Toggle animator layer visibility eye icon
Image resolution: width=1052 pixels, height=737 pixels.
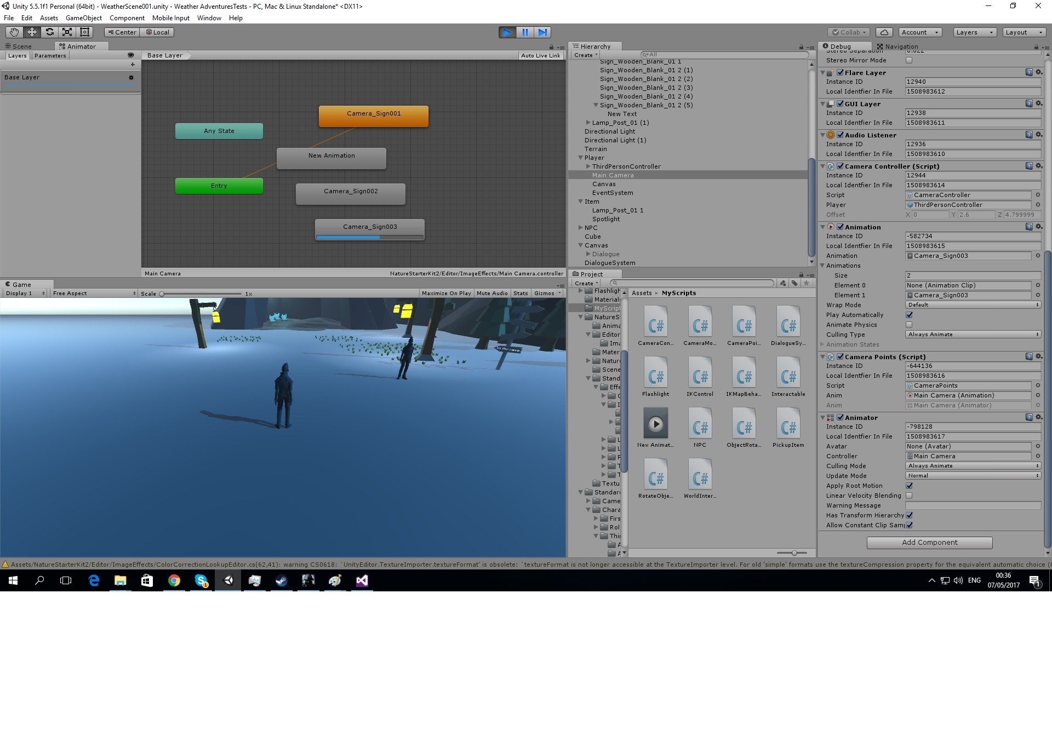click(x=130, y=55)
